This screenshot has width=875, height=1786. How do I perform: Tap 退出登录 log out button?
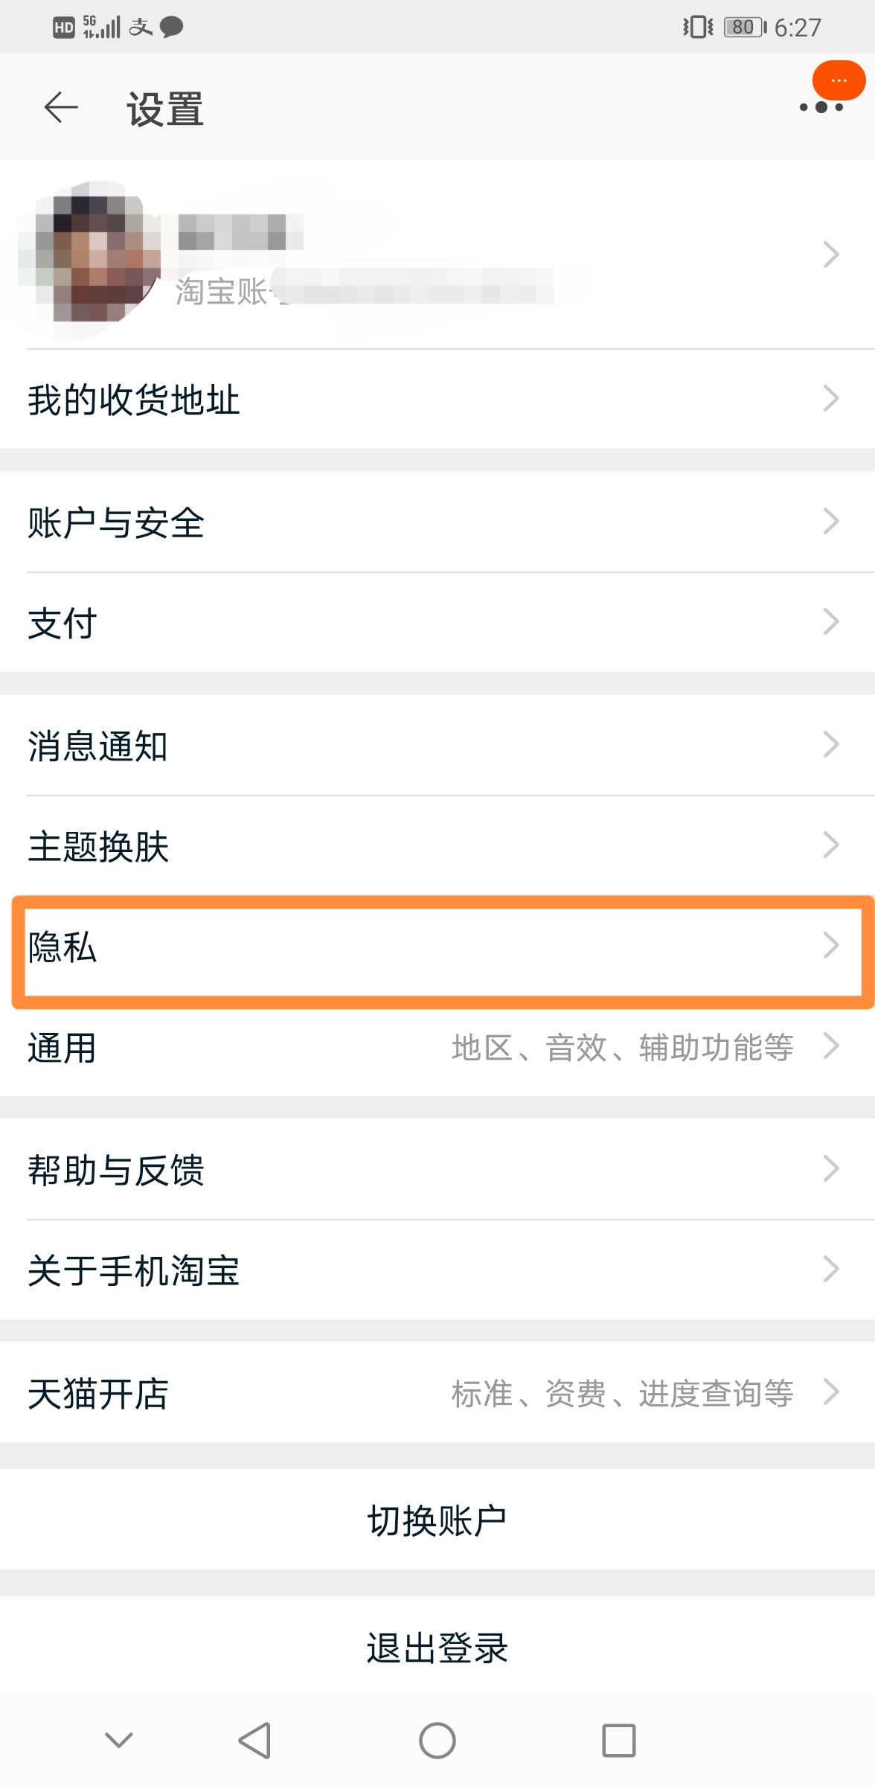point(437,1648)
